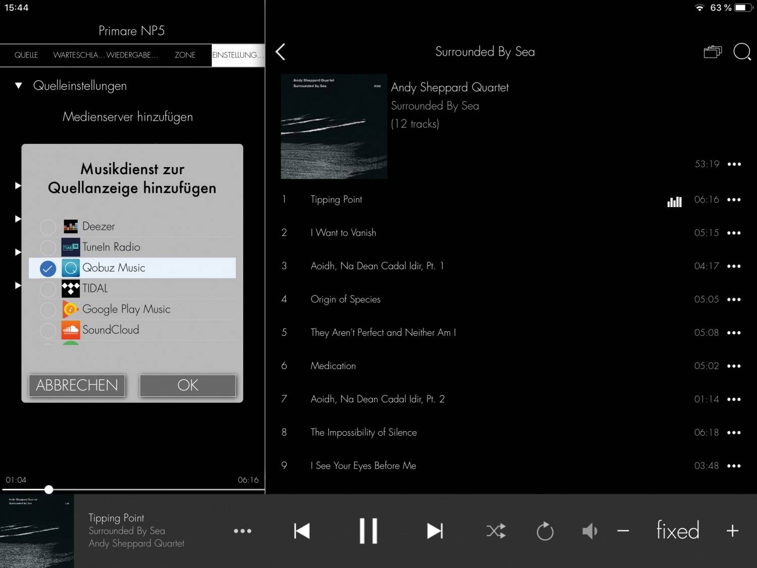Open the search magnifier icon
757x568 pixels.
pos(742,51)
